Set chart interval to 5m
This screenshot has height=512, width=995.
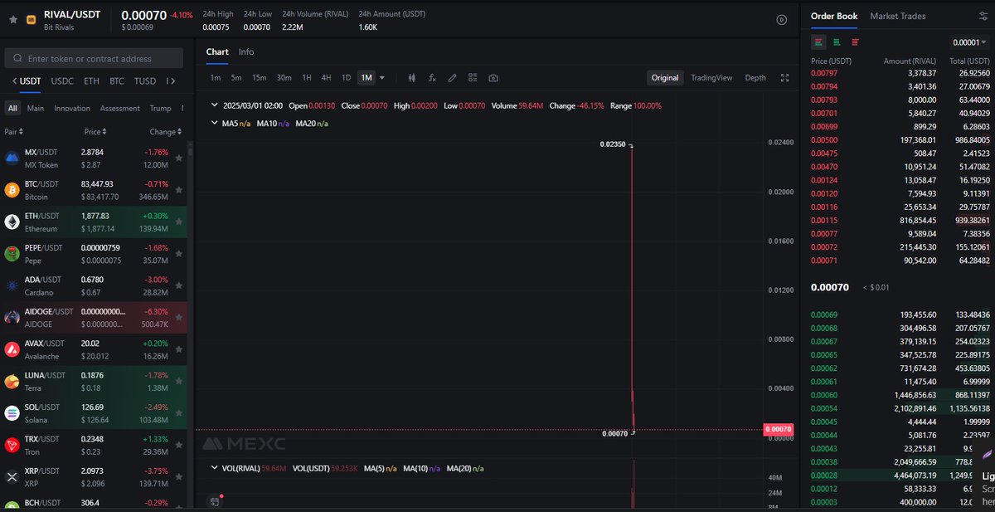click(236, 78)
